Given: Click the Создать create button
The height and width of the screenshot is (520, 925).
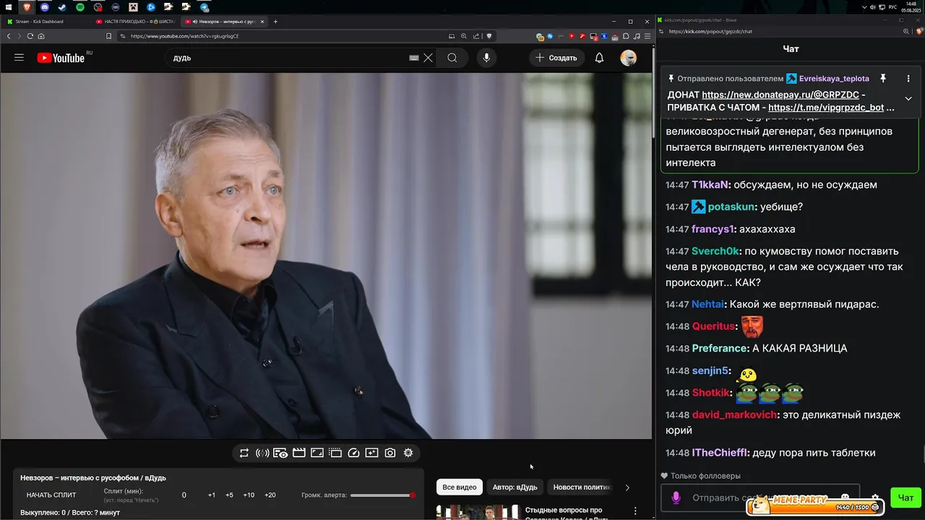Looking at the screenshot, I should [556, 58].
